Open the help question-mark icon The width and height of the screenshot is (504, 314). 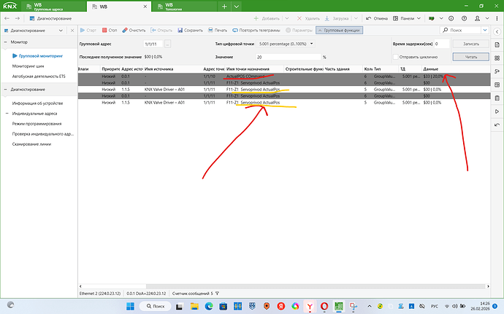(x=464, y=19)
